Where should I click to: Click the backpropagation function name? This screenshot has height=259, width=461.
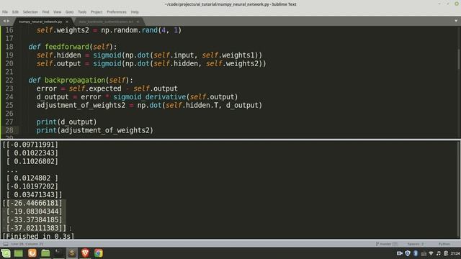pyautogui.click(x=75, y=80)
